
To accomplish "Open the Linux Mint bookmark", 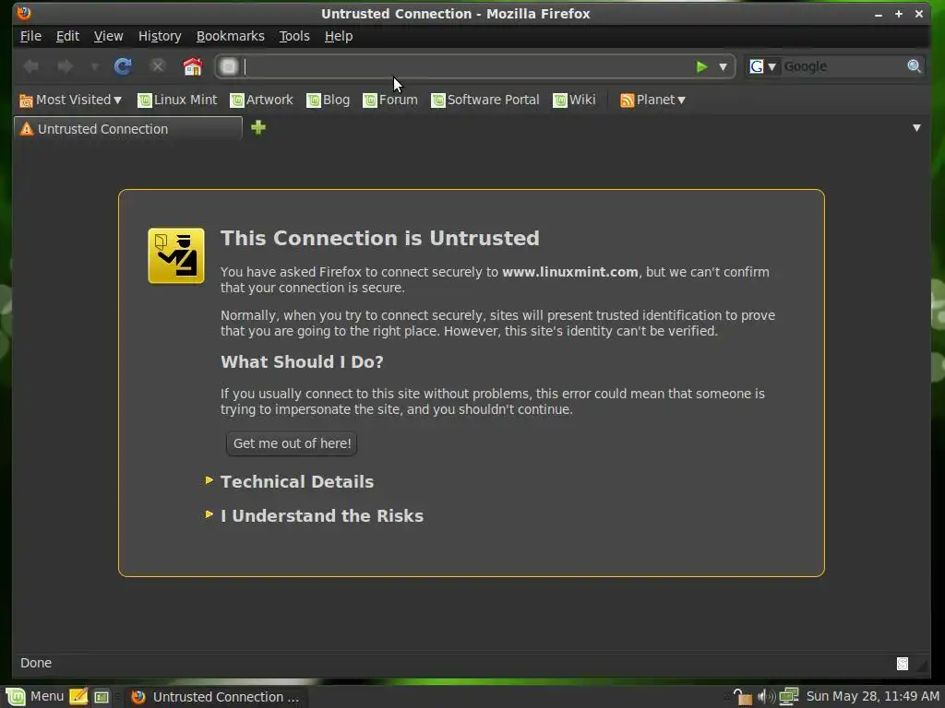I will coord(177,100).
